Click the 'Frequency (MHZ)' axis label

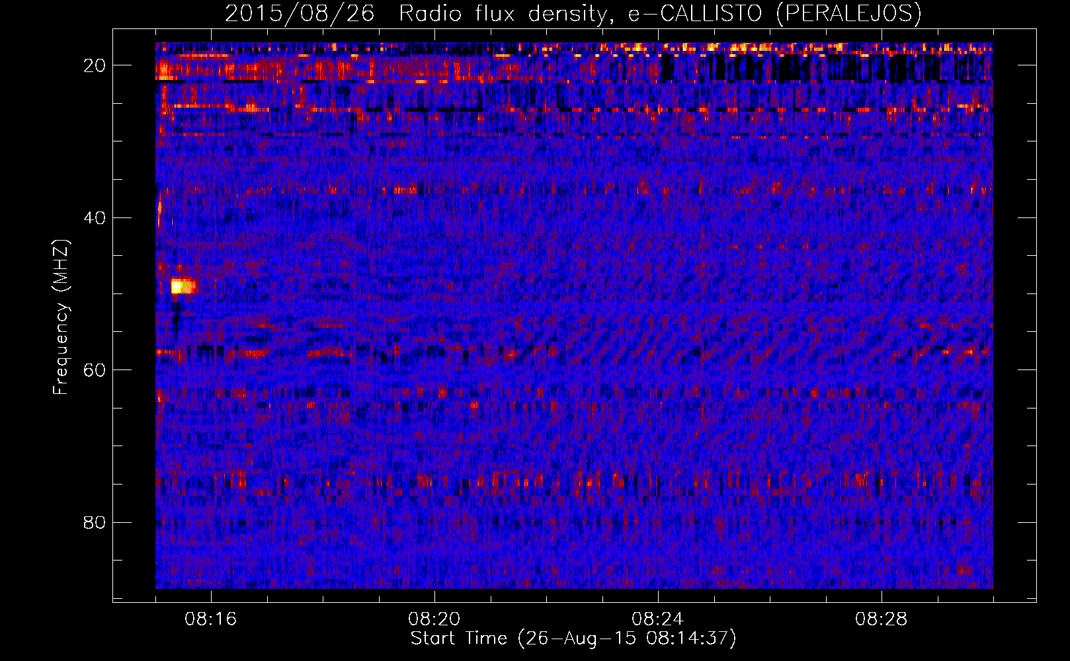61,317
